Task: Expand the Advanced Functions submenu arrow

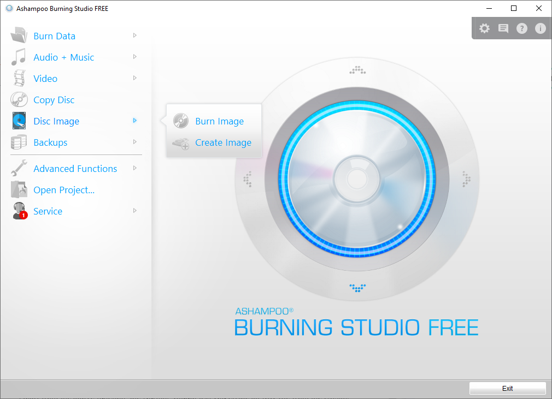Action: pos(135,168)
